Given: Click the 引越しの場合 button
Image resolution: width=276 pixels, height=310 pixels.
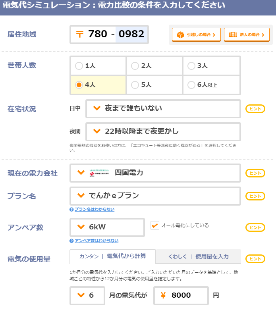Looking at the screenshot, I should pyautogui.click(x=196, y=35).
